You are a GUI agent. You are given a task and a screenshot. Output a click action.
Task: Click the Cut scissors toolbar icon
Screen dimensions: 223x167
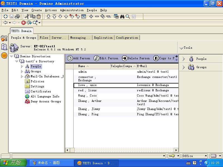[x=27, y=16]
